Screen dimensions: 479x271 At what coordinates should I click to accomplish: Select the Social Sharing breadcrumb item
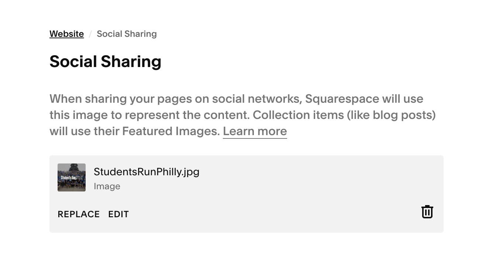coord(127,34)
